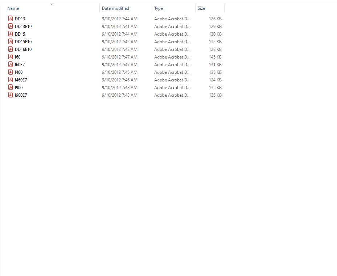Click the date 9/10/2012 7:42 AM
The width and height of the screenshot is (337, 276).
tap(120, 42)
